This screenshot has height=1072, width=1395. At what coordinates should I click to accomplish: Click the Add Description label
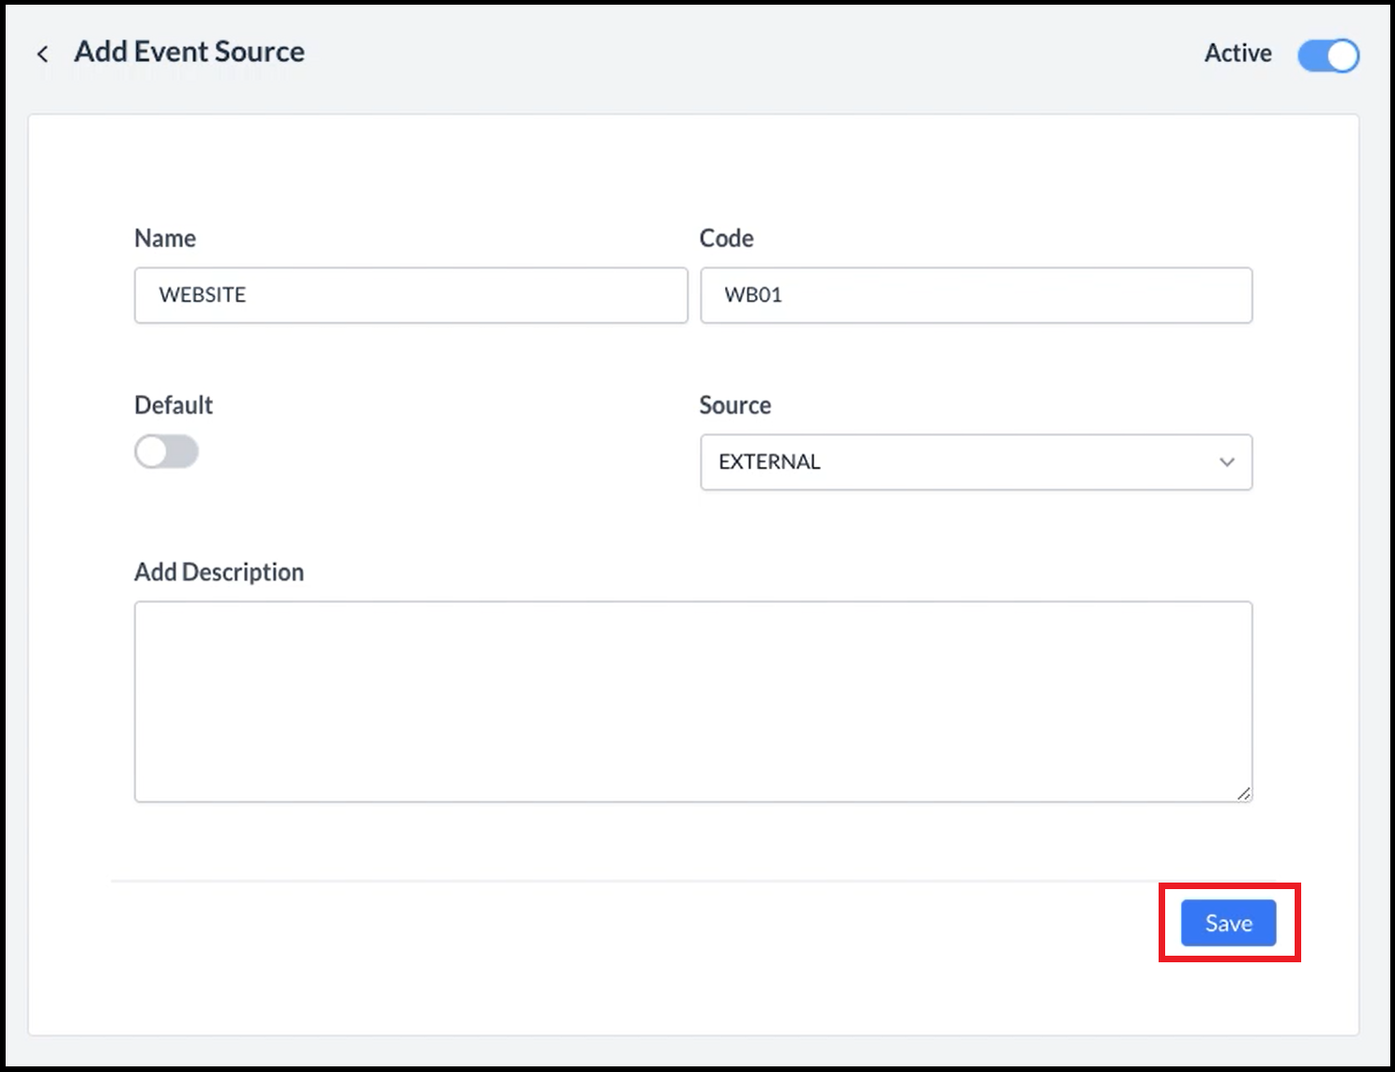tap(219, 572)
